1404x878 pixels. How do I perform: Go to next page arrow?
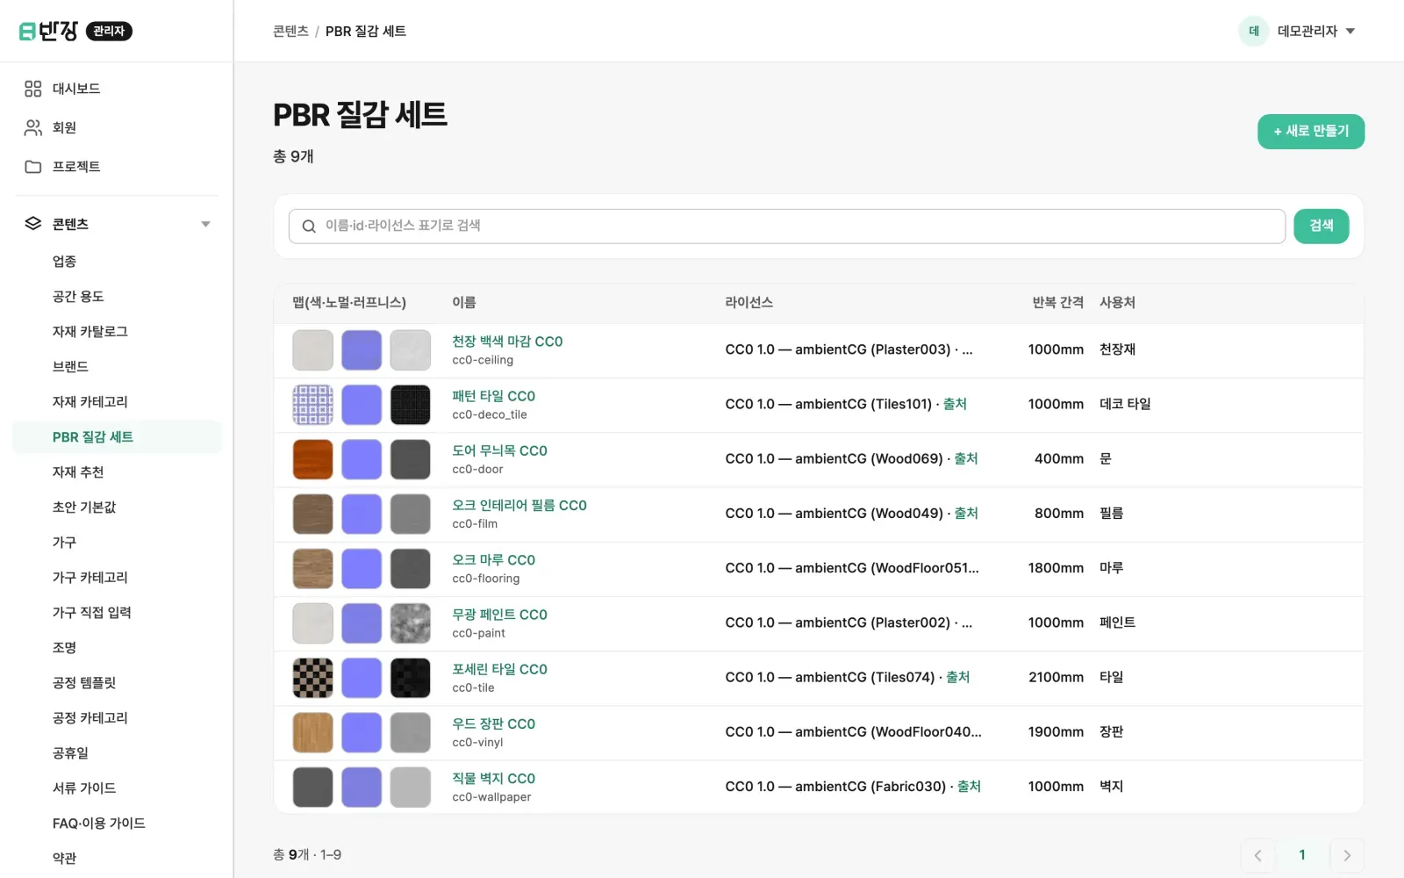(x=1347, y=855)
